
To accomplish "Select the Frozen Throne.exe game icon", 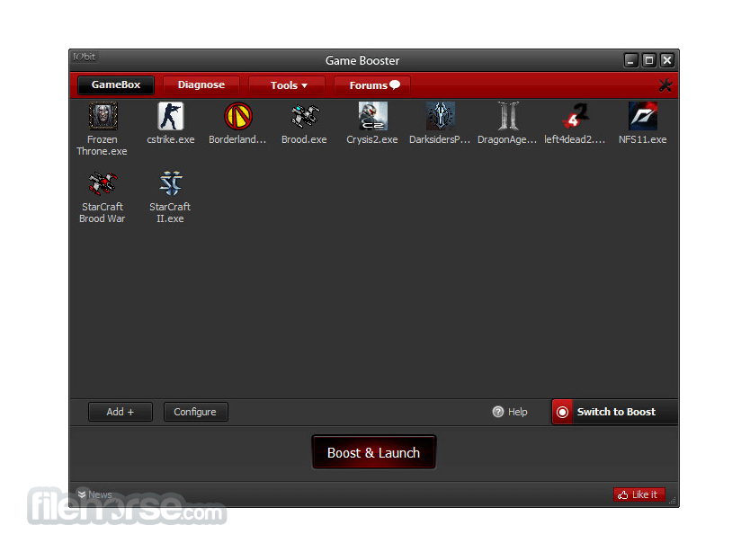I will pos(103,116).
